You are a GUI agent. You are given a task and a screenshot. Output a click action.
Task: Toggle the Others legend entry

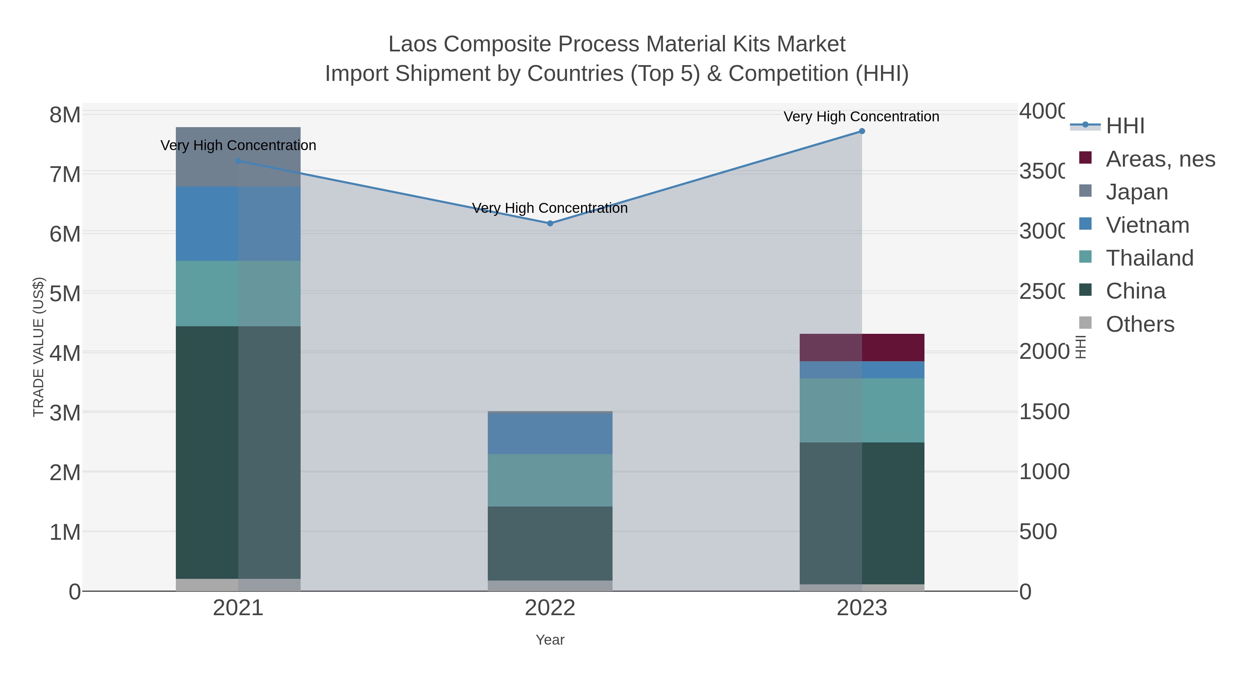[1126, 324]
